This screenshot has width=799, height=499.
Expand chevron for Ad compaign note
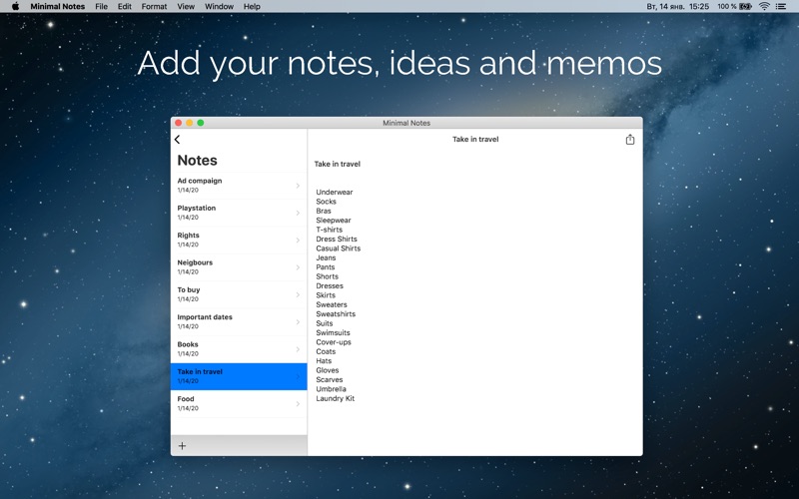pos(298,186)
